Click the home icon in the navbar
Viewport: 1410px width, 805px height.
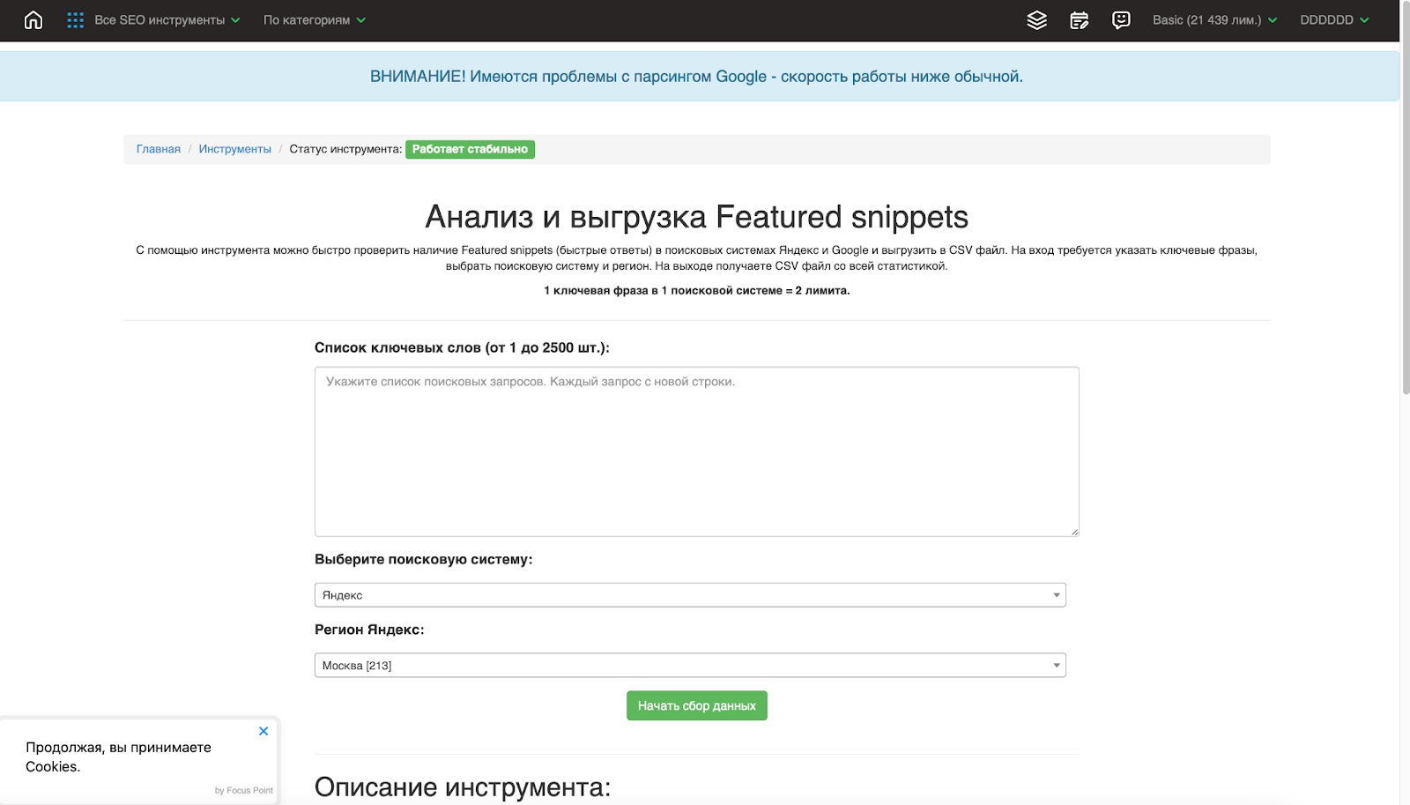(x=33, y=19)
